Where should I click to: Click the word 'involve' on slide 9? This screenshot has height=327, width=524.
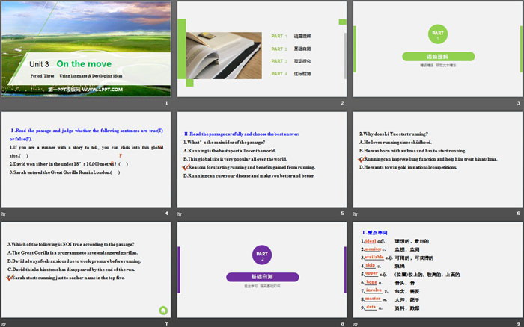(x=374, y=290)
